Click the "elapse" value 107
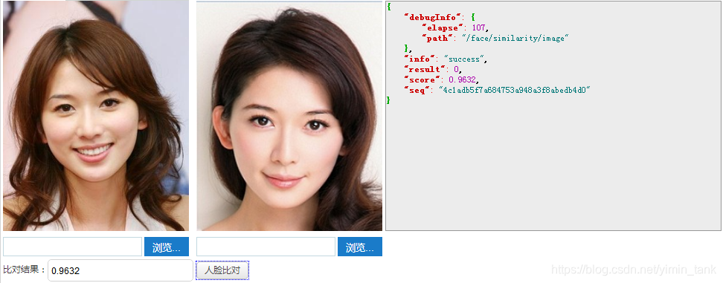 point(479,27)
